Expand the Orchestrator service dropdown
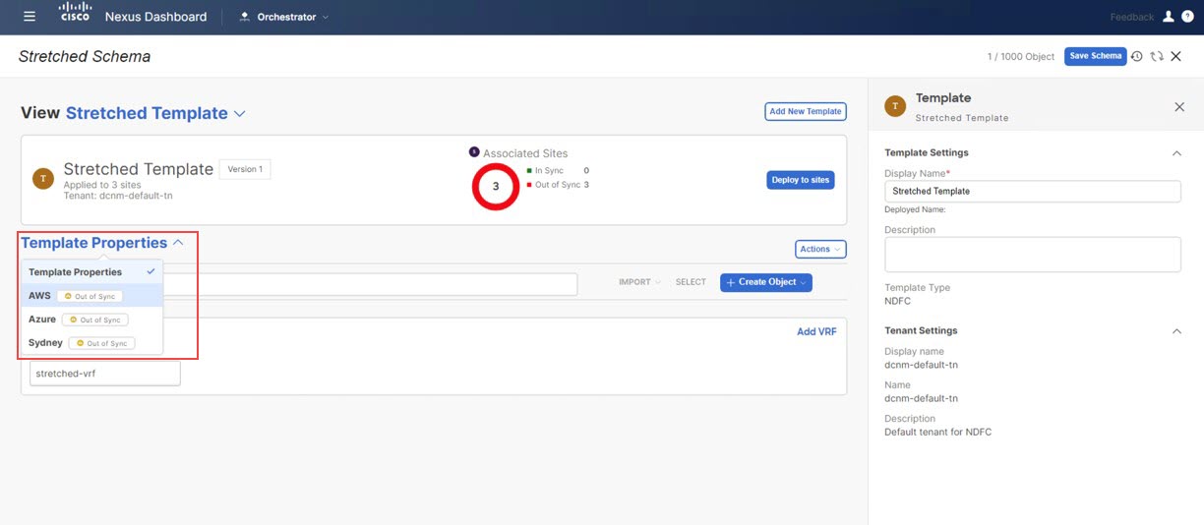The width and height of the screenshot is (1204, 525). [326, 18]
